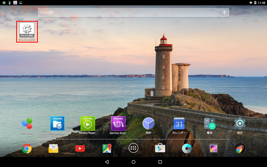
Task: Open Google Play Store
Action: point(160,148)
